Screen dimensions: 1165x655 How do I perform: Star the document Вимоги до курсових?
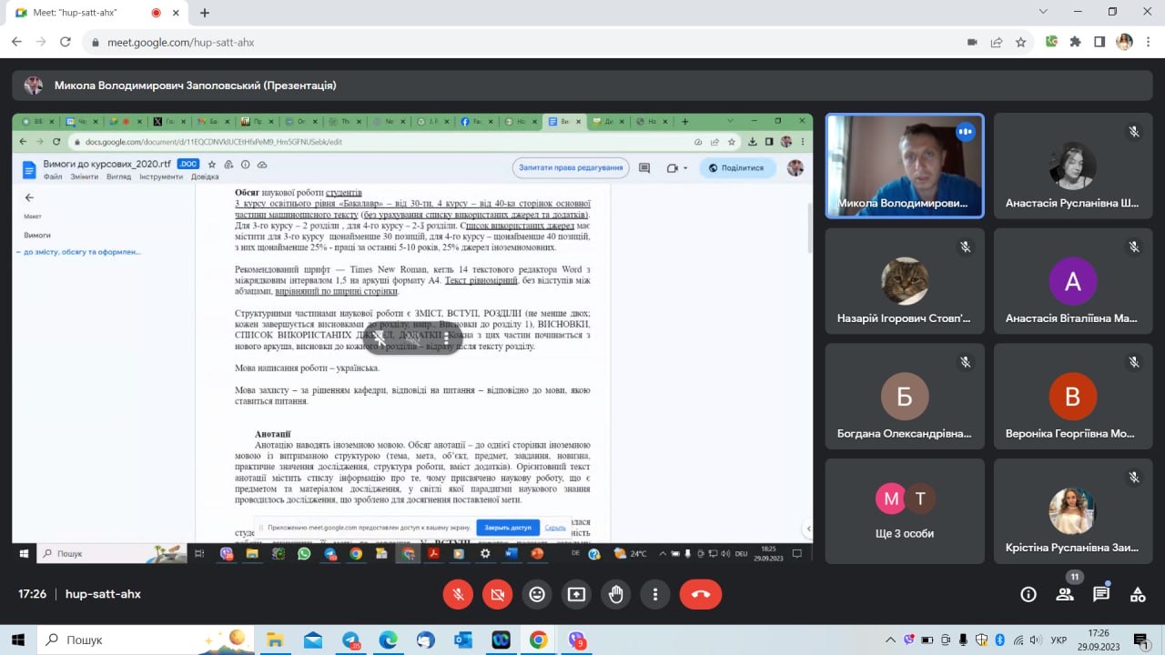pos(212,165)
